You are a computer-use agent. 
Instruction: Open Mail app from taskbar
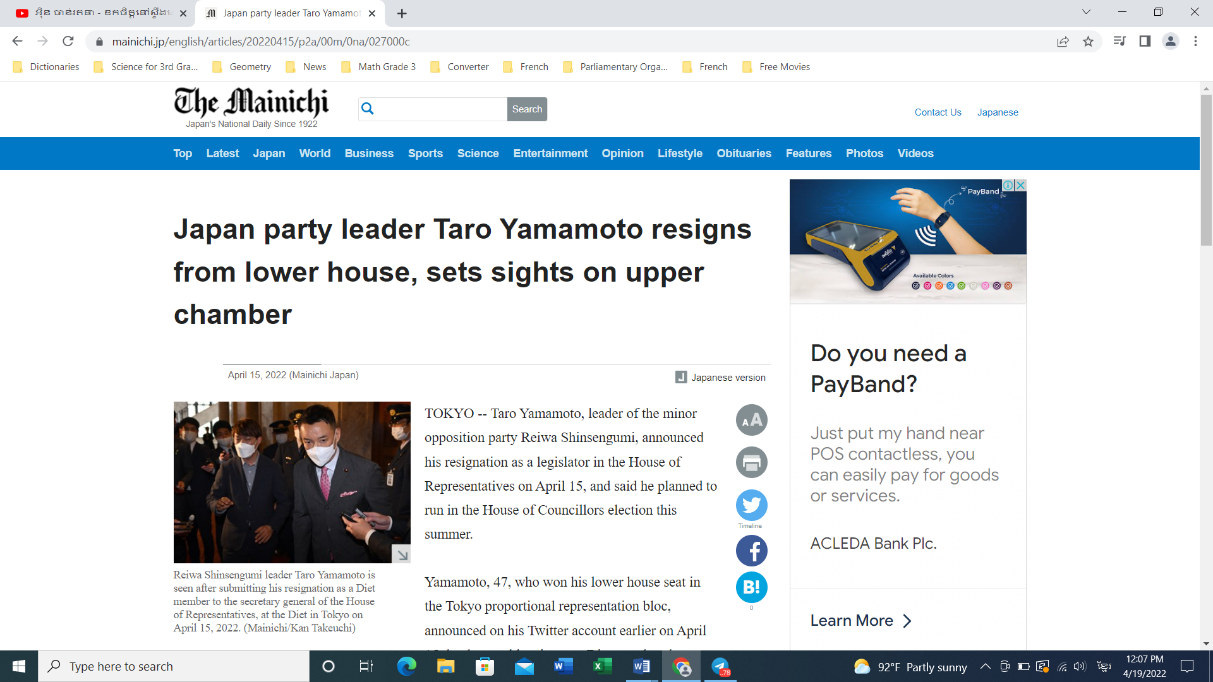(524, 666)
